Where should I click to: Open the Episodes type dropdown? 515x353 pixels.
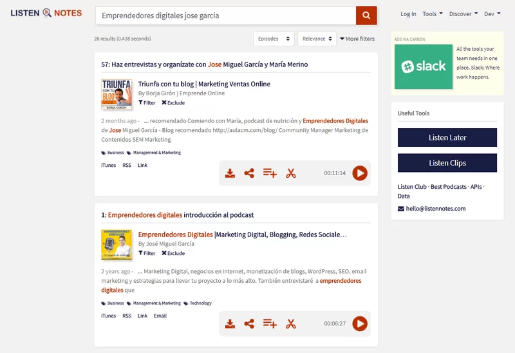click(274, 39)
